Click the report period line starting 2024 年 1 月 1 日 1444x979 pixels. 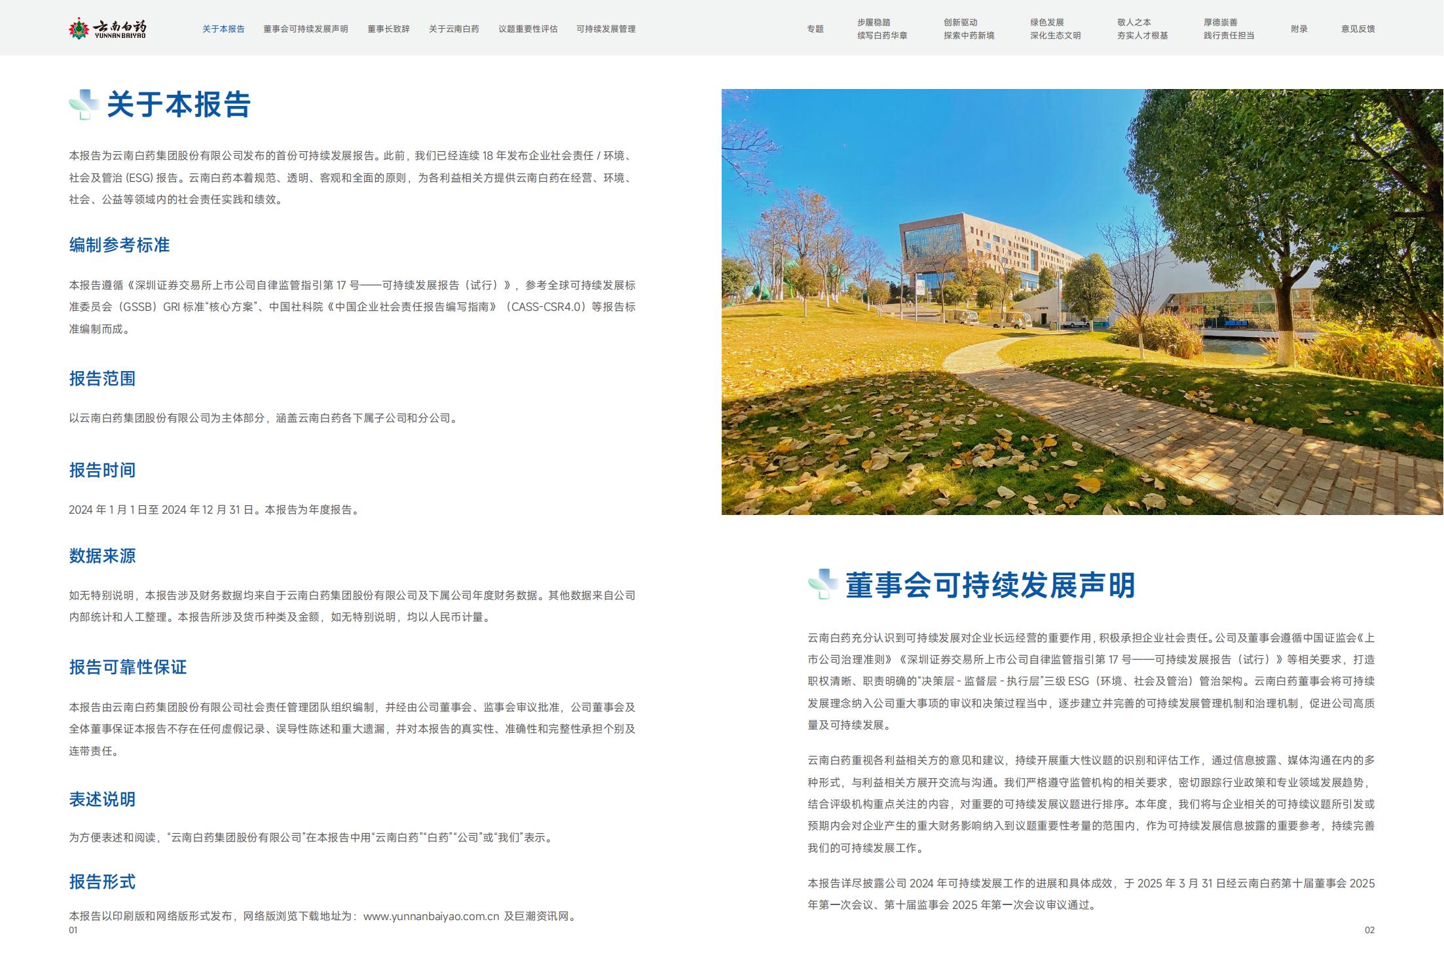pos(215,510)
